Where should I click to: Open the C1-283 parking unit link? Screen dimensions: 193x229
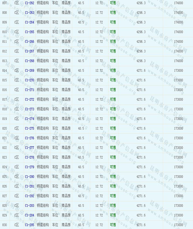29,206
